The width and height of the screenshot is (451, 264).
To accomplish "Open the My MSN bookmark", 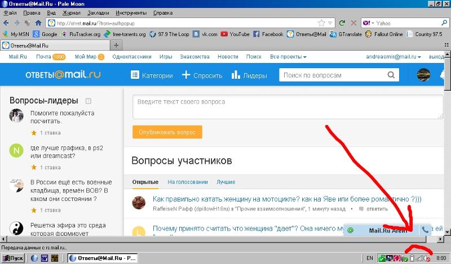I will tap(16, 34).
